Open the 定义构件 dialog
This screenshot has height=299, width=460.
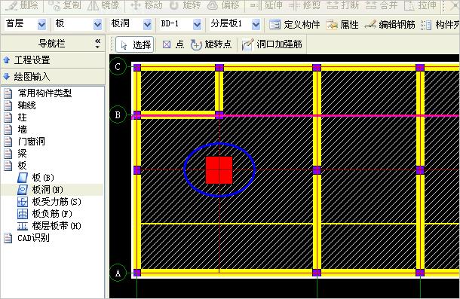click(294, 25)
